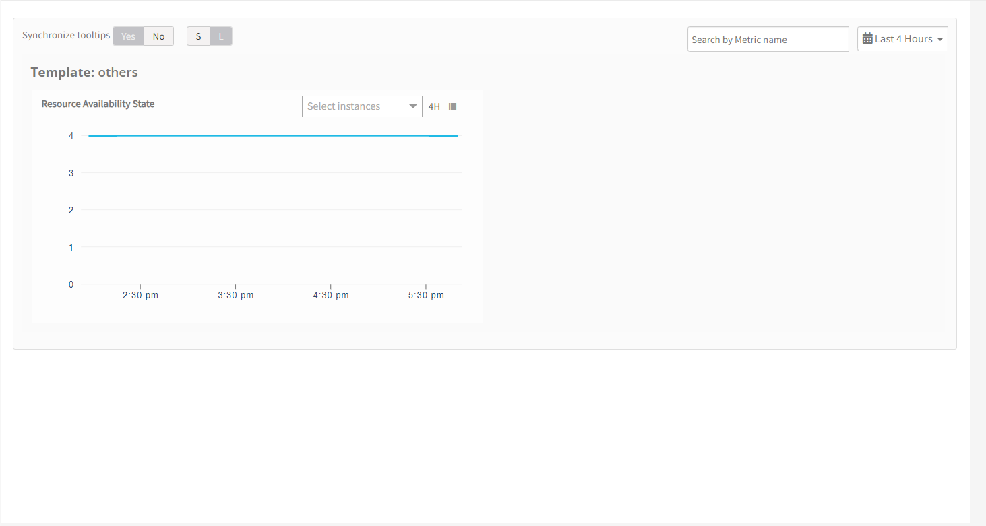Click the Synchronize tooltips label
Screen dimensions: 986x526
pos(66,35)
